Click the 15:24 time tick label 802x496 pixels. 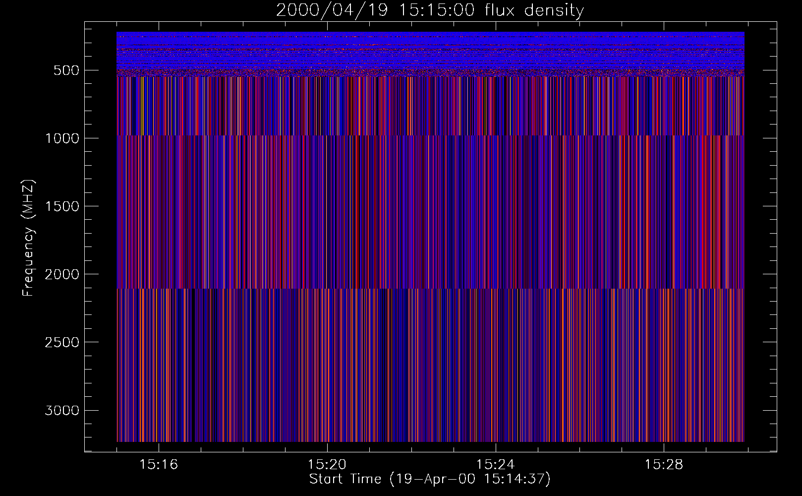[495, 464]
